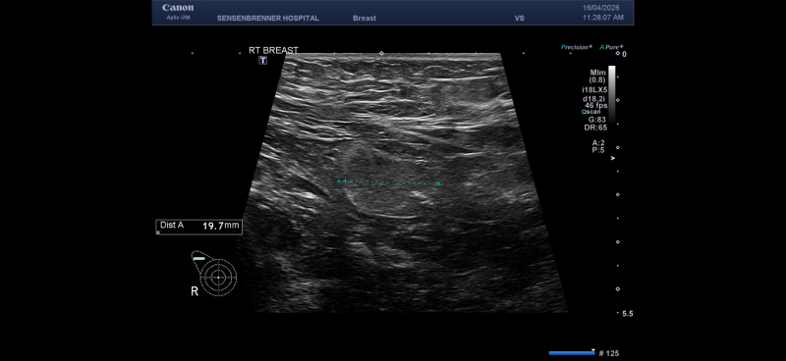Image resolution: width=786 pixels, height=361 pixels.
Task: Click the G:83 gain value
Action: 595,120
